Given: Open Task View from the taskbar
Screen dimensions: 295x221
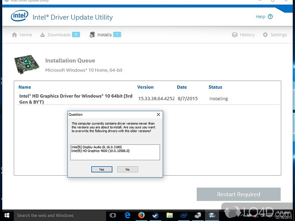Looking at the screenshot, I should tap(113, 215).
